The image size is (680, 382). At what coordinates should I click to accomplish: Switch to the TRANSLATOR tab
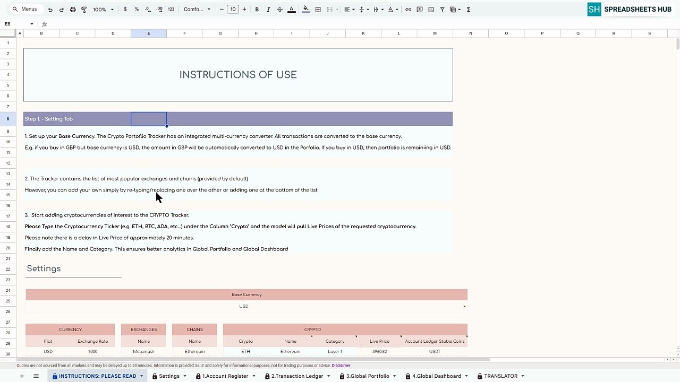click(x=500, y=376)
